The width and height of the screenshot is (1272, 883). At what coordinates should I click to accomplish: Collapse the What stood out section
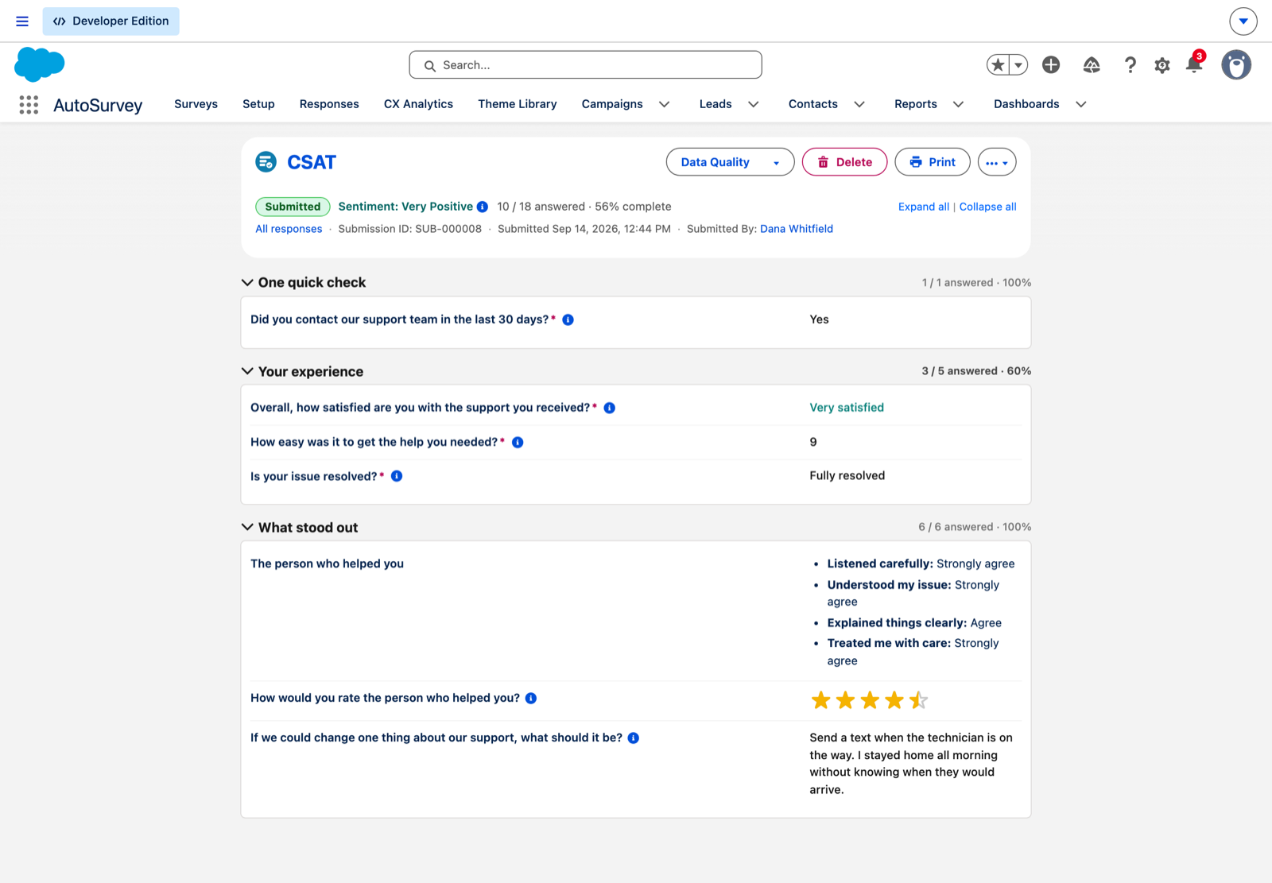(247, 527)
